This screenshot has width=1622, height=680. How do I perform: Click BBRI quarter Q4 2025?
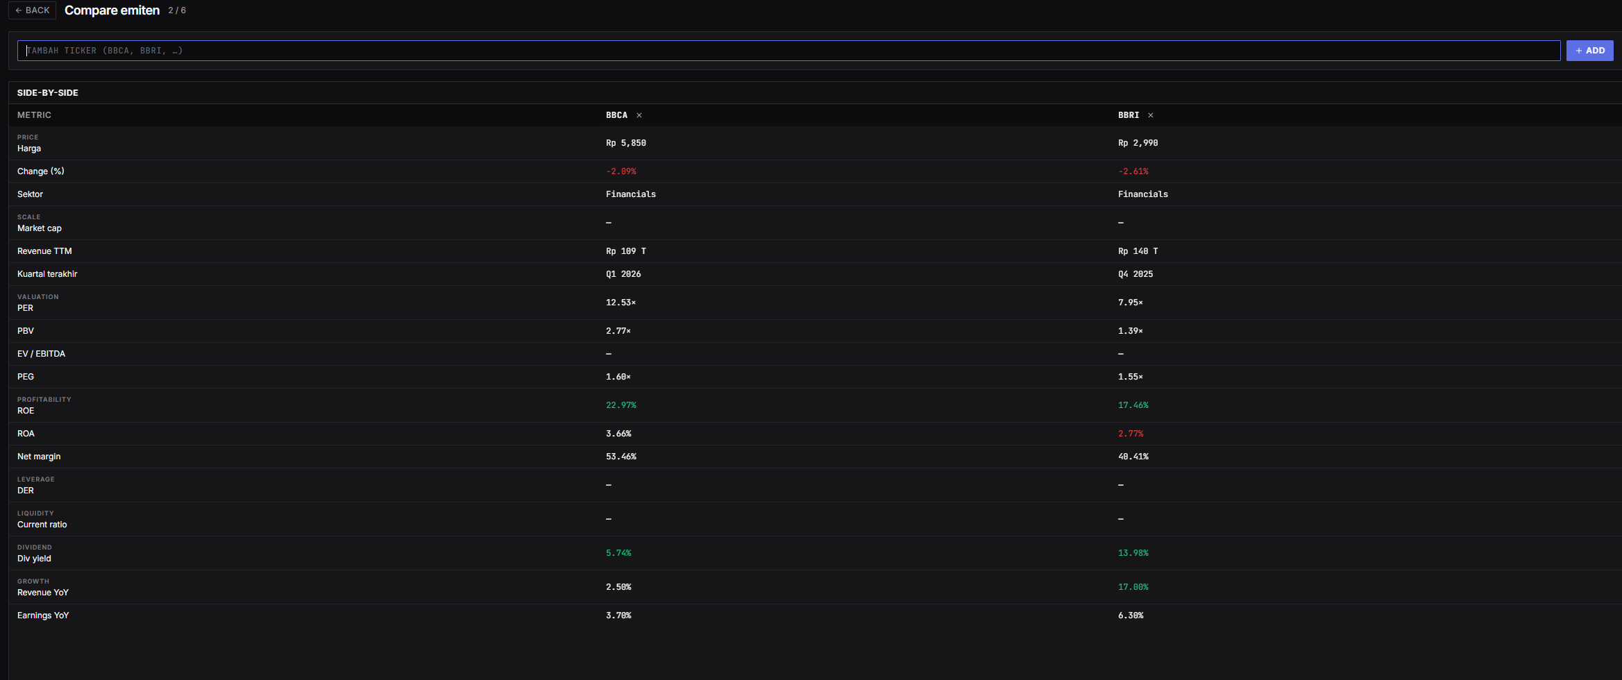(x=1135, y=274)
